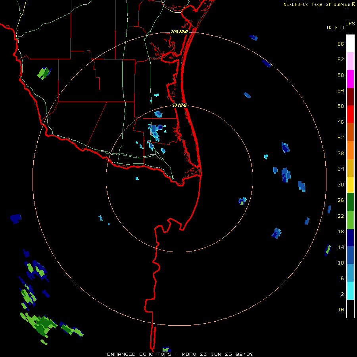Click the 46 tick label on the scale
357x357 pixels.
tap(341, 122)
